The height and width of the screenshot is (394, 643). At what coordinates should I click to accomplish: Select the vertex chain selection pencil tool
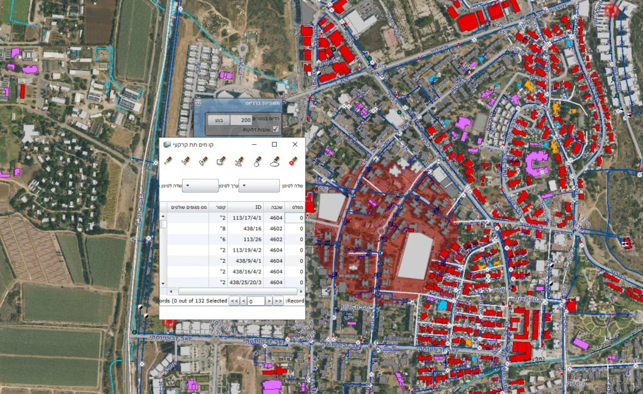[203, 161]
